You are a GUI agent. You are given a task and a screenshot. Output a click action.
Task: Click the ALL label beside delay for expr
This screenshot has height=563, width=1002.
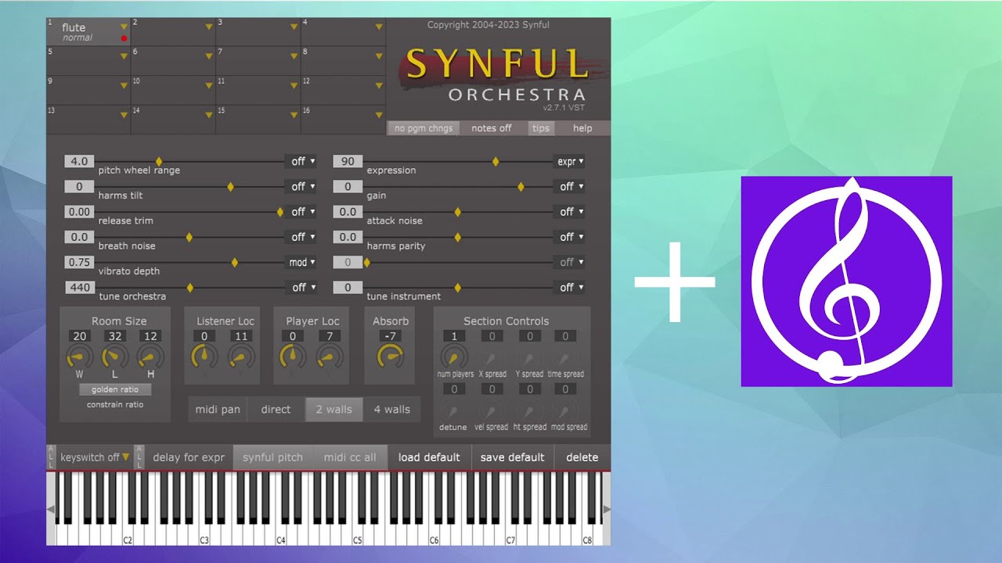(139, 457)
